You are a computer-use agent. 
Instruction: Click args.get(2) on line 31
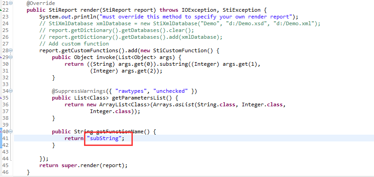coord(139,71)
